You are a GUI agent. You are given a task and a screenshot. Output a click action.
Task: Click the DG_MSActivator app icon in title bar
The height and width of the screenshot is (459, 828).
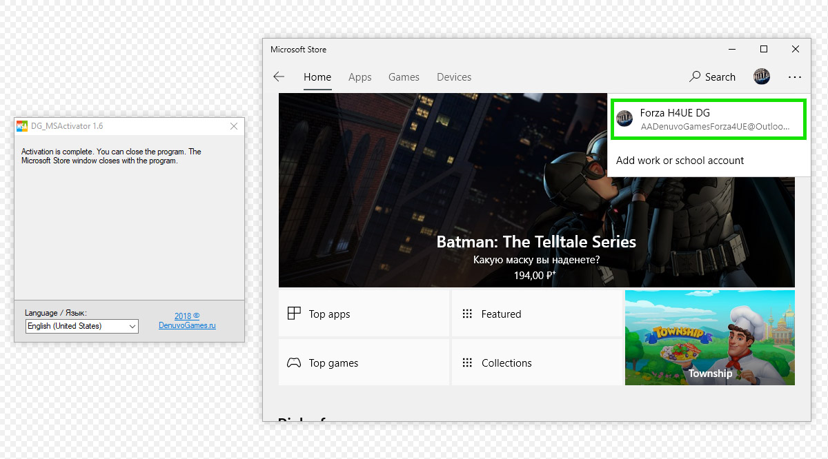pos(22,126)
